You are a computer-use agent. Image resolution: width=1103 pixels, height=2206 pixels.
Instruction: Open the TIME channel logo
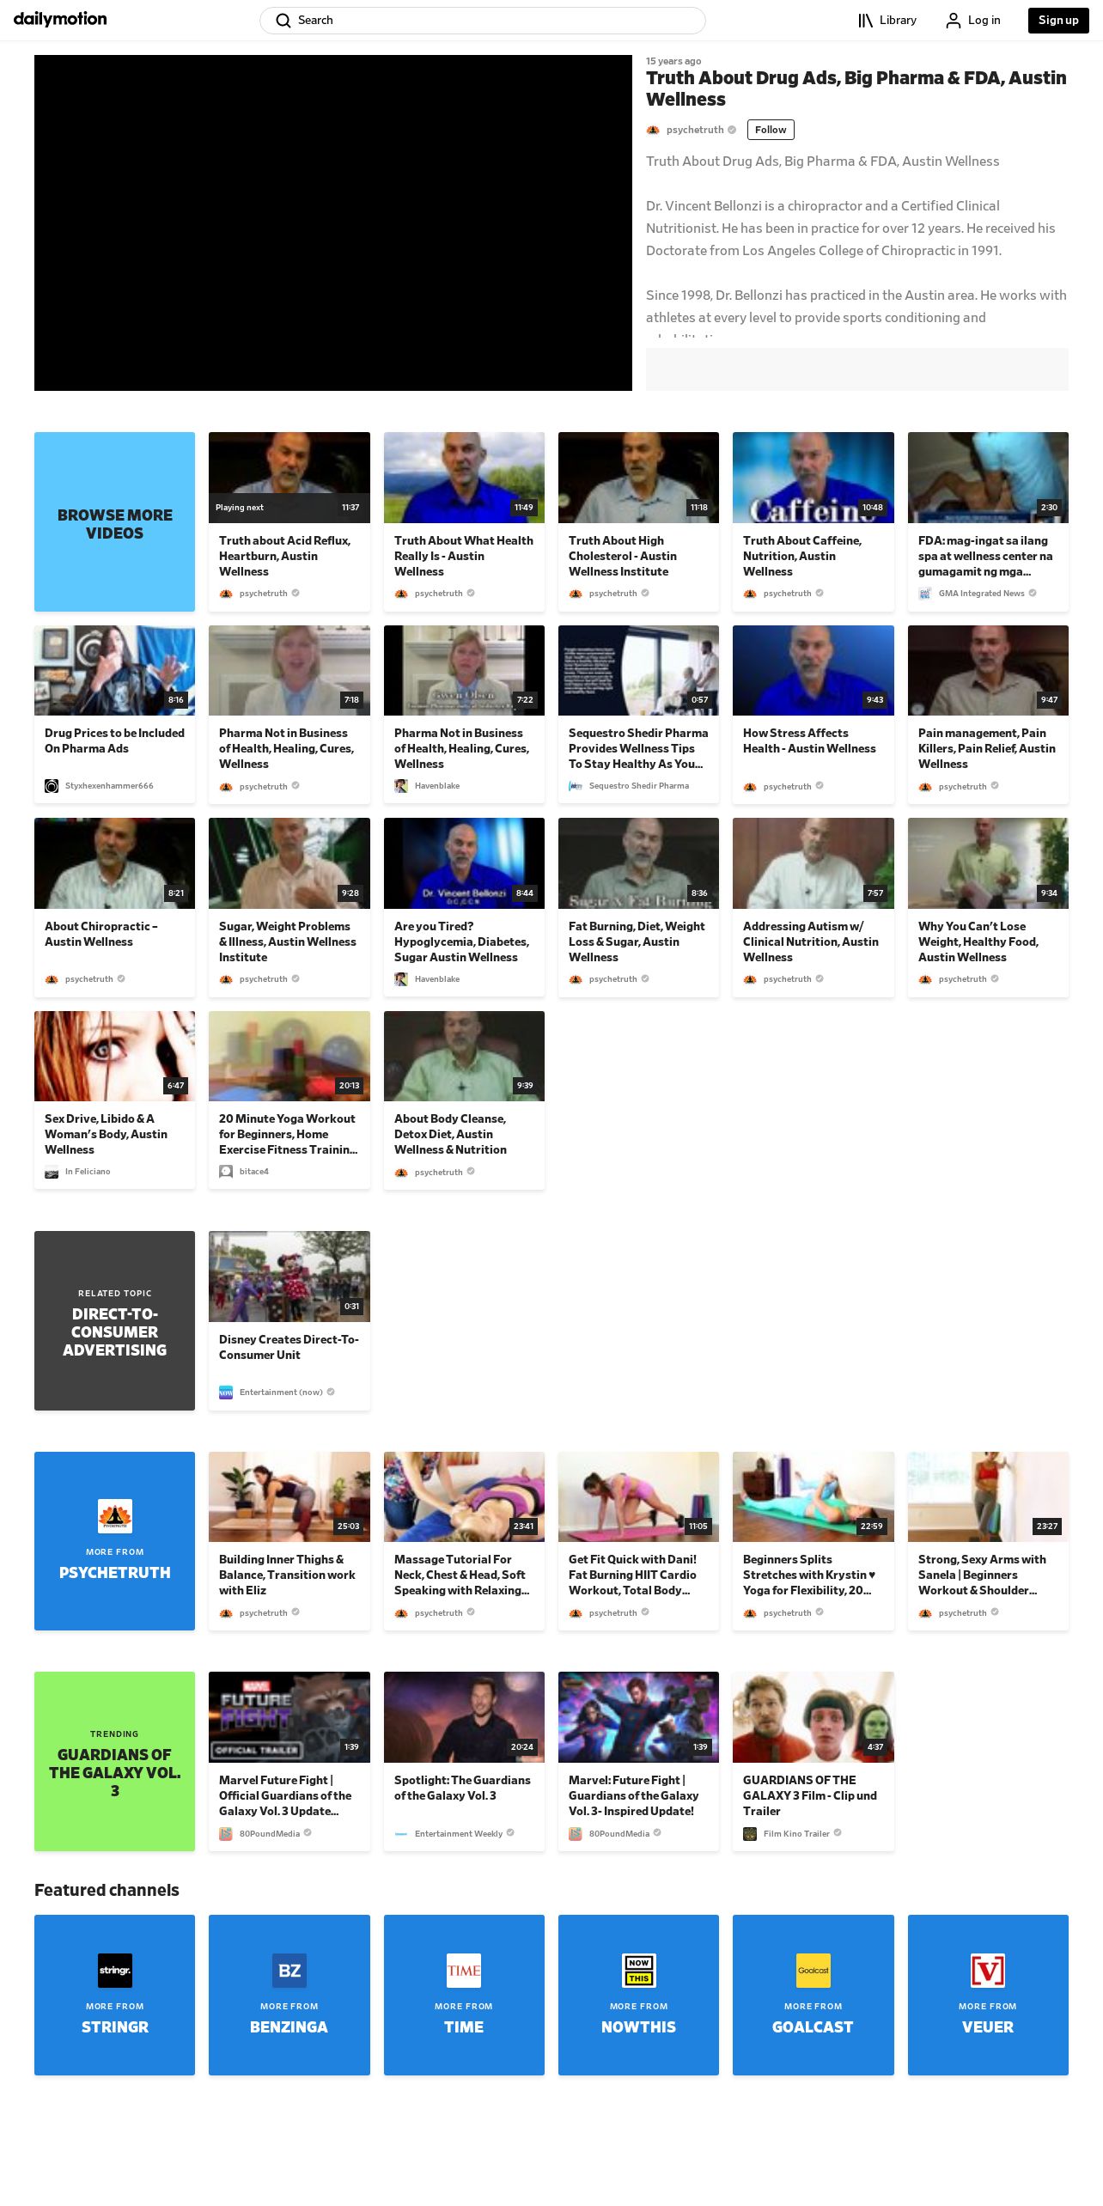(x=464, y=1971)
